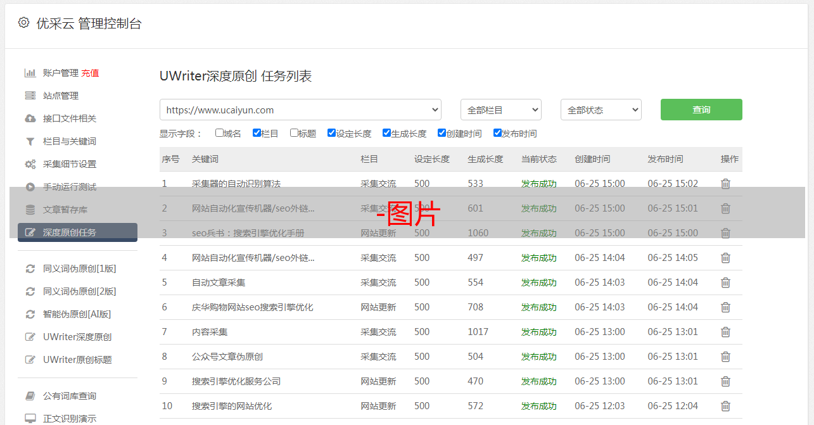Screen dimensions: 814x425
Task: Click the green 查询 button
Action: pyautogui.click(x=701, y=110)
